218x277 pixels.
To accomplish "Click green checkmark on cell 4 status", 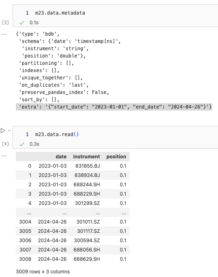I will (x=22, y=144).
